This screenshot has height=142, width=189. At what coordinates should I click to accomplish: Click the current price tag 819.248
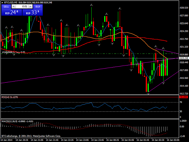[x=184, y=58]
